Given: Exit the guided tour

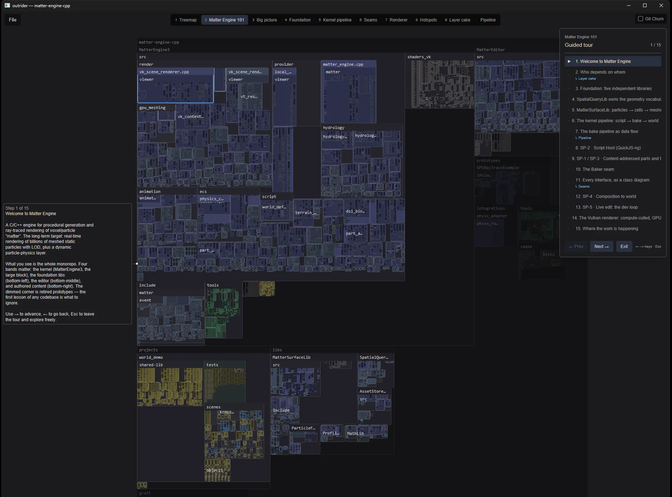Looking at the screenshot, I should 624,247.
